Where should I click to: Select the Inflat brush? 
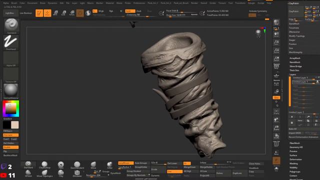109,165
